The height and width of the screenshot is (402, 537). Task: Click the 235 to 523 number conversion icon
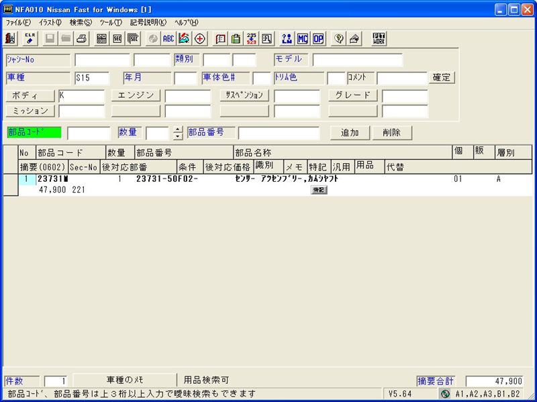(x=251, y=39)
